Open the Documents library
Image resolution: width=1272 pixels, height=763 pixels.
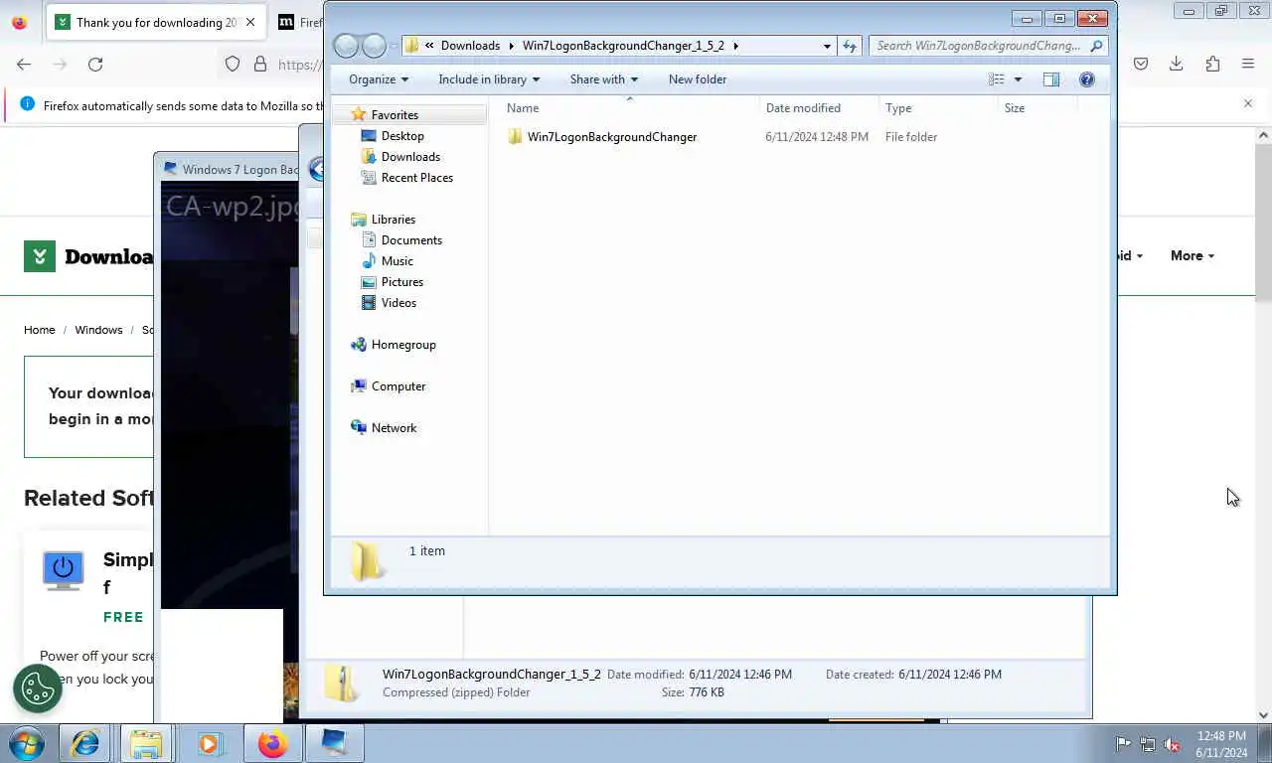[x=411, y=240]
